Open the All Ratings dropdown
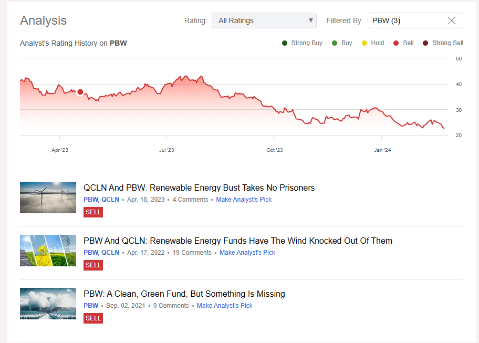This screenshot has width=479, height=343. tap(264, 21)
